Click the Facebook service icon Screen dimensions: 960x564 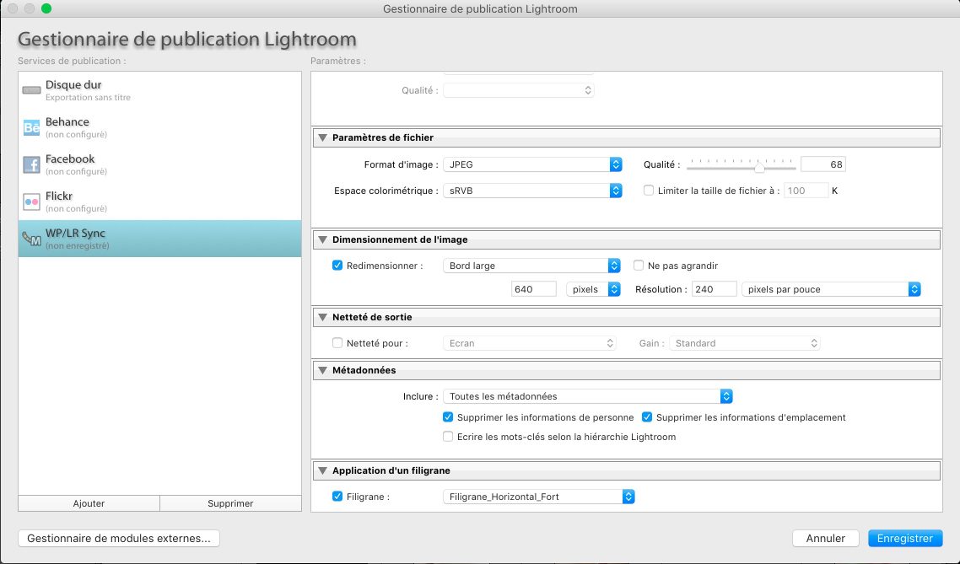pyautogui.click(x=31, y=164)
